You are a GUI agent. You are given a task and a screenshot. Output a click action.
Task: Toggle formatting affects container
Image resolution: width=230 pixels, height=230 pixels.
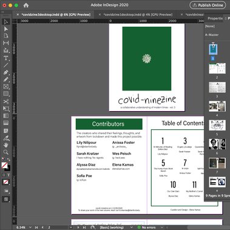click(4, 175)
